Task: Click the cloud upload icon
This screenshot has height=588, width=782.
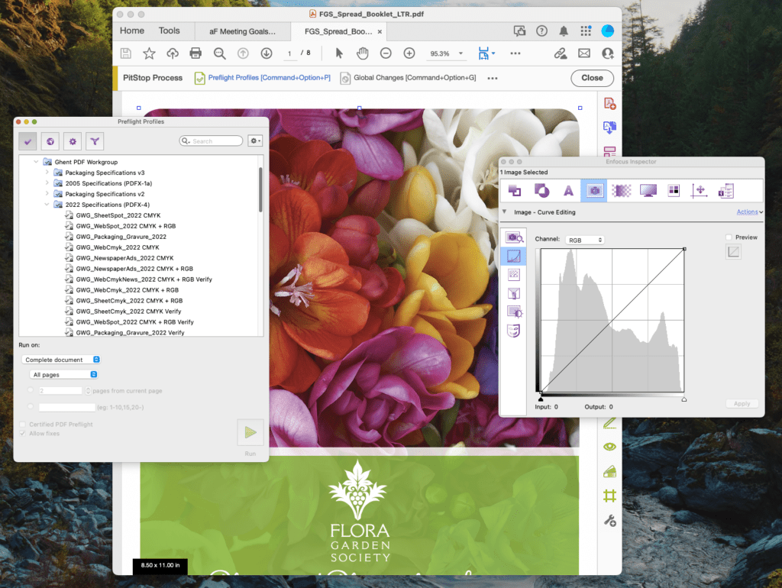Action: [x=173, y=53]
